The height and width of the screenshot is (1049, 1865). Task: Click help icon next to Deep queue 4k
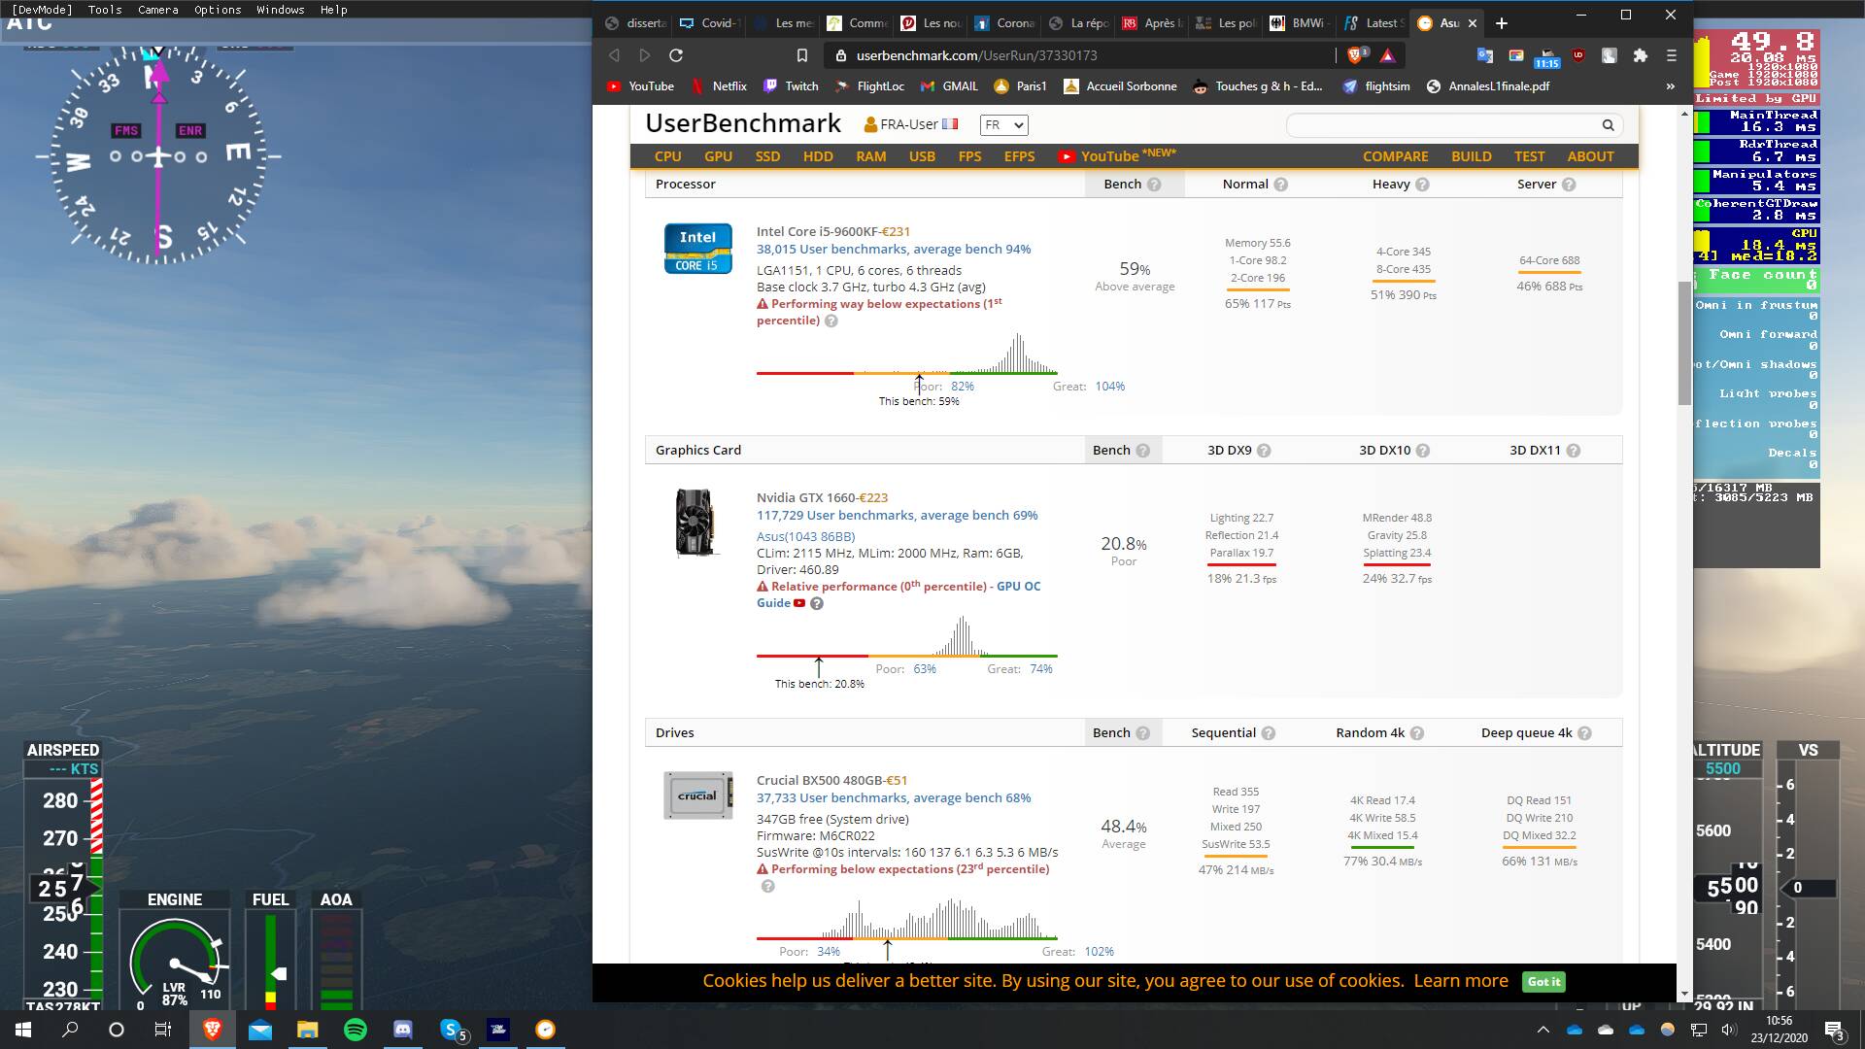[x=1584, y=733]
